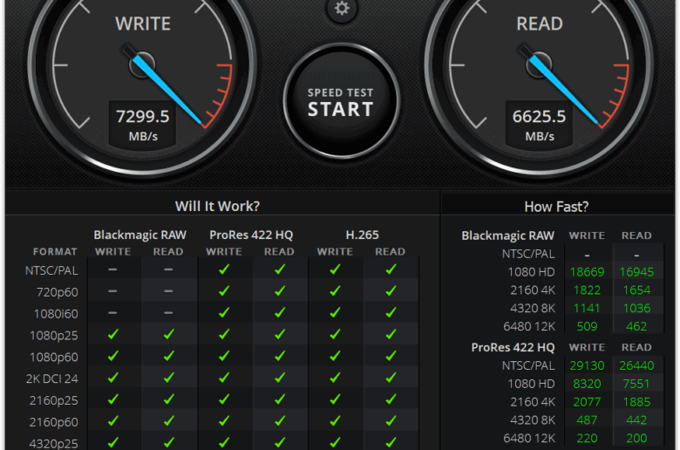680x450 pixels.
Task: Click 1080p25 Blackmagic RAW read checkmark
Action: 169,334
